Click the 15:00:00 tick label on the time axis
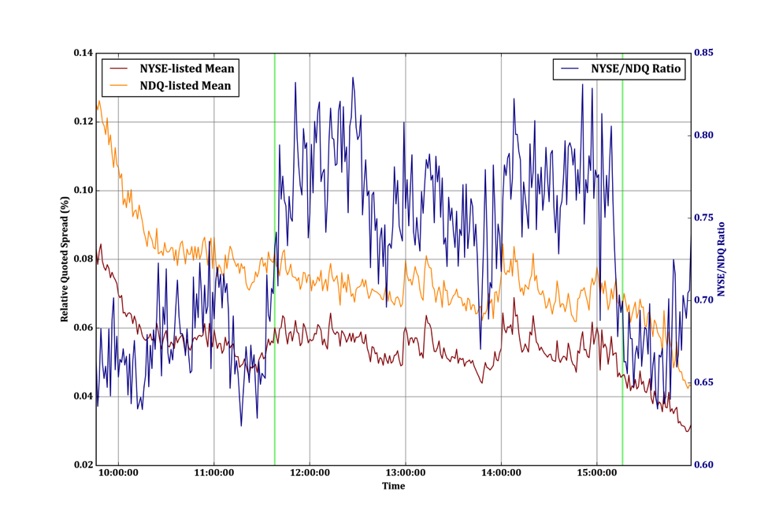The width and height of the screenshot is (768, 532). (596, 474)
